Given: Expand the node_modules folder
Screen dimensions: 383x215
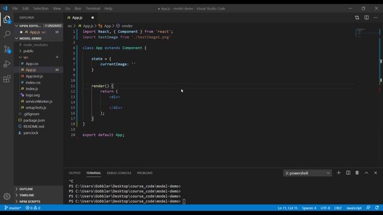Looking at the screenshot, I should coord(35,45).
